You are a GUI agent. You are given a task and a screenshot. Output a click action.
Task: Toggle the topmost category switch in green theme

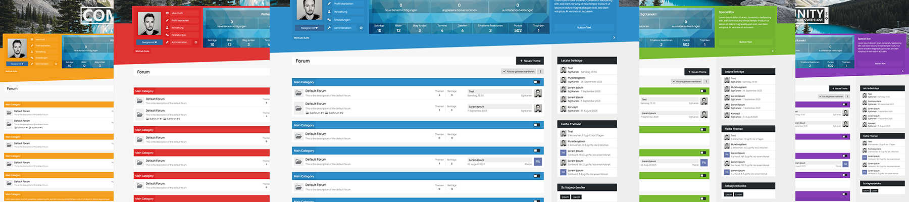[702, 91]
